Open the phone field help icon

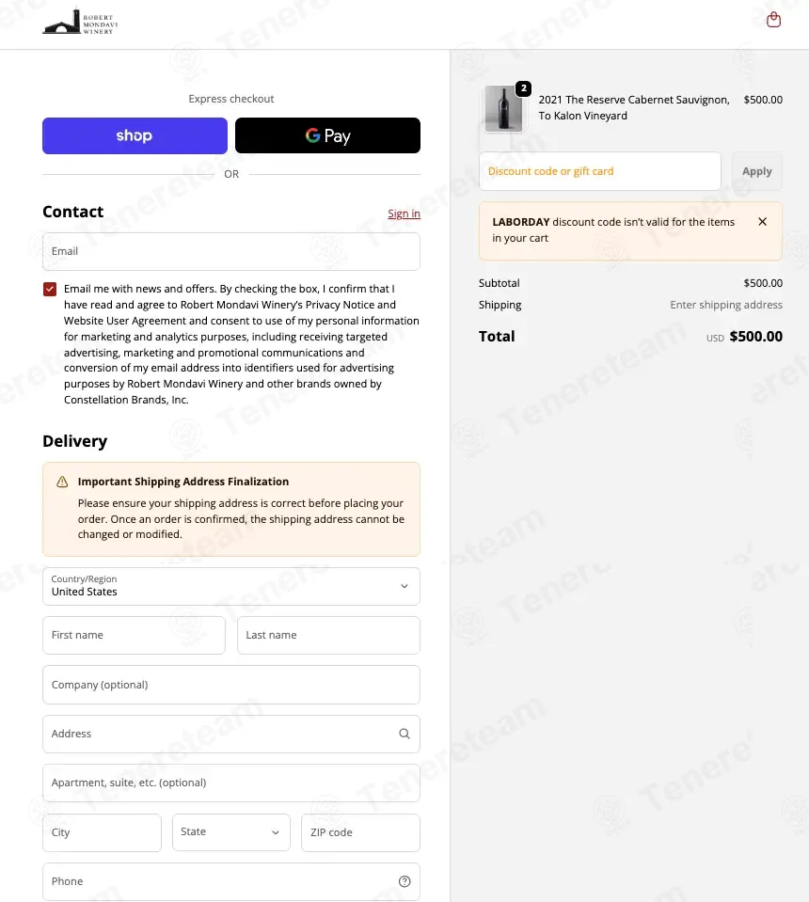404,881
